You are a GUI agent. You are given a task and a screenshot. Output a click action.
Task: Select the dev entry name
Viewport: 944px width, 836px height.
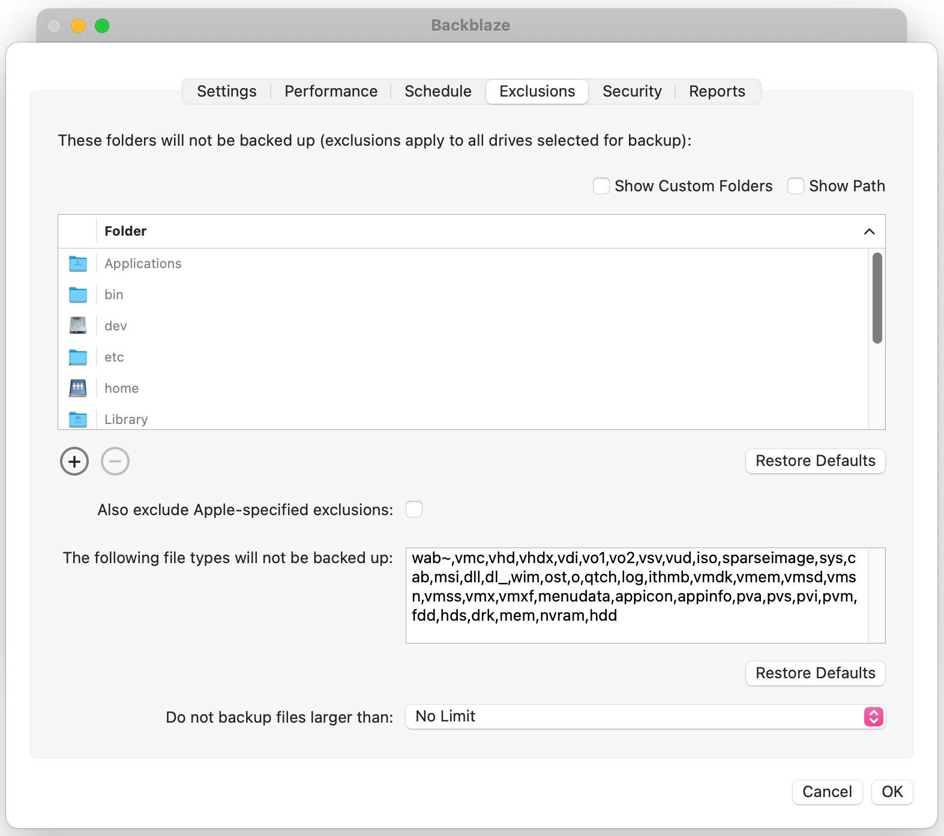116,326
